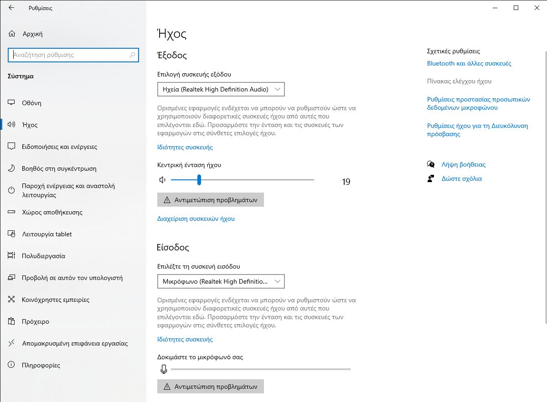Click the warning icon on the output Αντιμετώπιση προβλημάτων button

coord(167,200)
